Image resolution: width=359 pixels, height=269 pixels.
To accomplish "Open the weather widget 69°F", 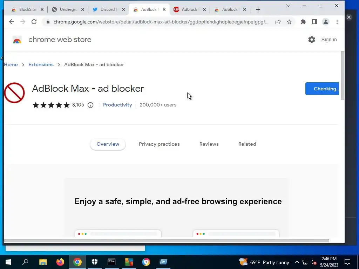I will (x=264, y=262).
